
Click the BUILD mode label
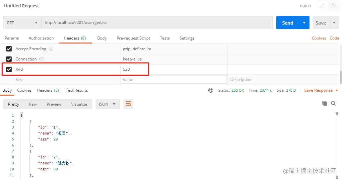(306, 6)
